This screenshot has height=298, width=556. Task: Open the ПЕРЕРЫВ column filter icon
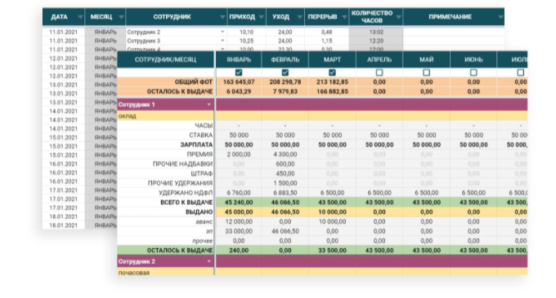(x=344, y=17)
